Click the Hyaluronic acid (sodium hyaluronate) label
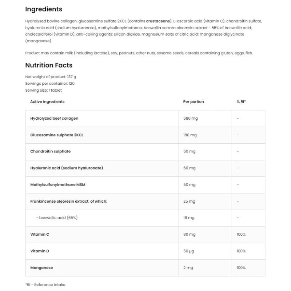The width and height of the screenshot is (291, 291). point(67,168)
